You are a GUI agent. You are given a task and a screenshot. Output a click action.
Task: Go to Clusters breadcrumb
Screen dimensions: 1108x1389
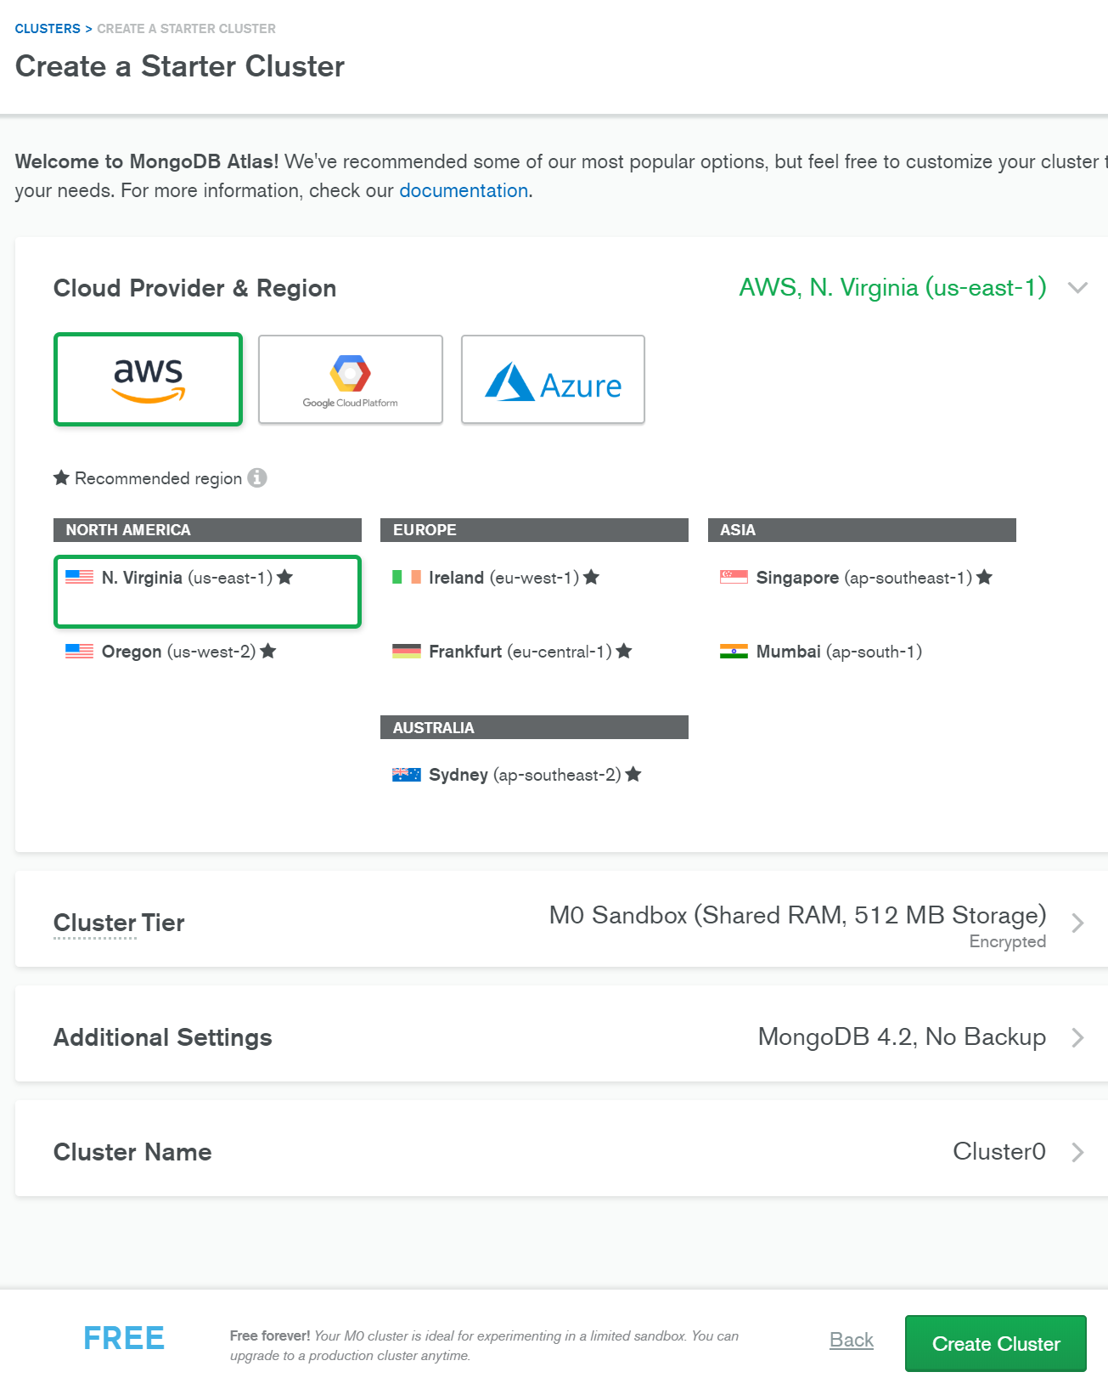[x=48, y=29]
